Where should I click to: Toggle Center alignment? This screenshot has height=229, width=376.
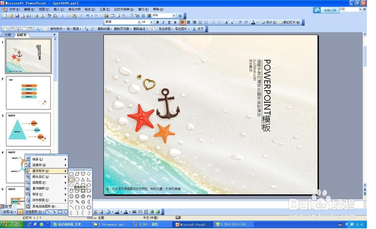click(x=188, y=22)
